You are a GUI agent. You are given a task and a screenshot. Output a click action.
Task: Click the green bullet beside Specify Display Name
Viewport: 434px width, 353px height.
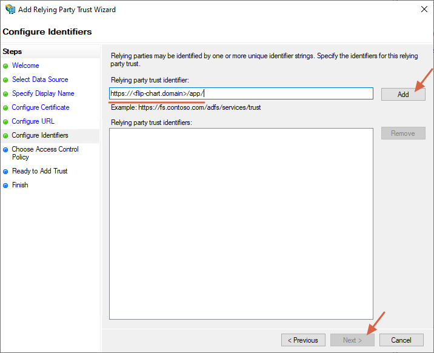(x=5, y=94)
